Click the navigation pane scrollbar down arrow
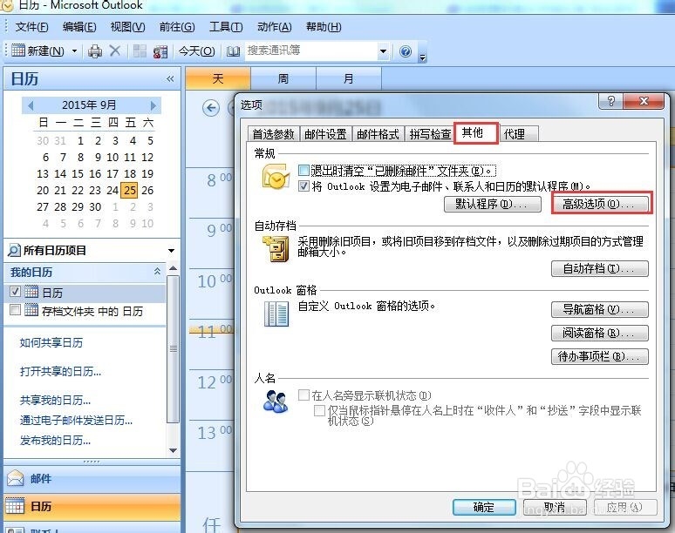The image size is (675, 533). click(173, 450)
